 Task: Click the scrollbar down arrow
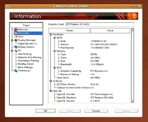133,102
